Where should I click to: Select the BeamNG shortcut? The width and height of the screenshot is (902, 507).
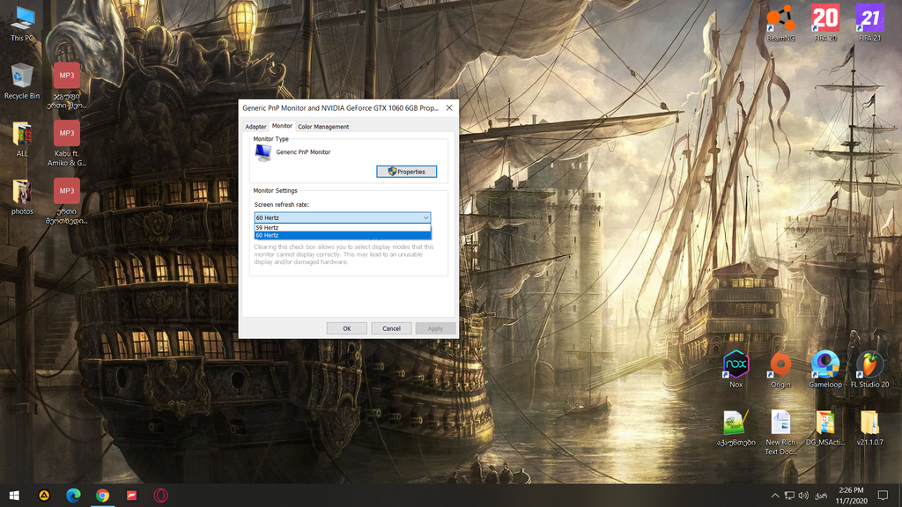click(780, 23)
